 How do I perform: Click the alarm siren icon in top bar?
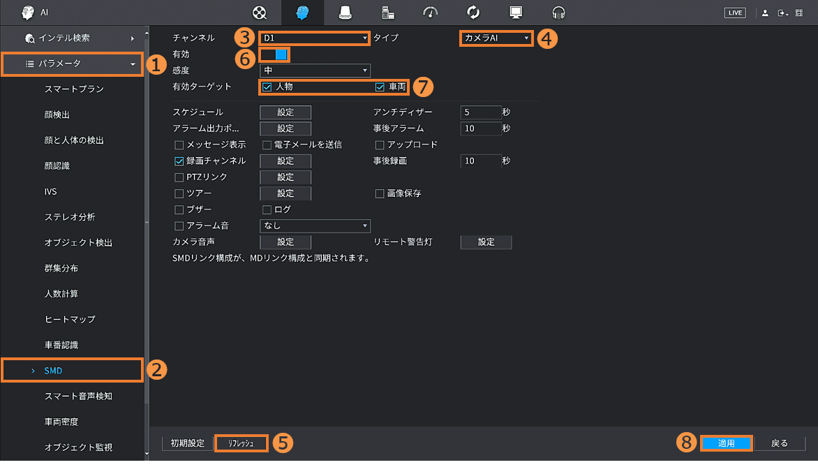coord(345,13)
